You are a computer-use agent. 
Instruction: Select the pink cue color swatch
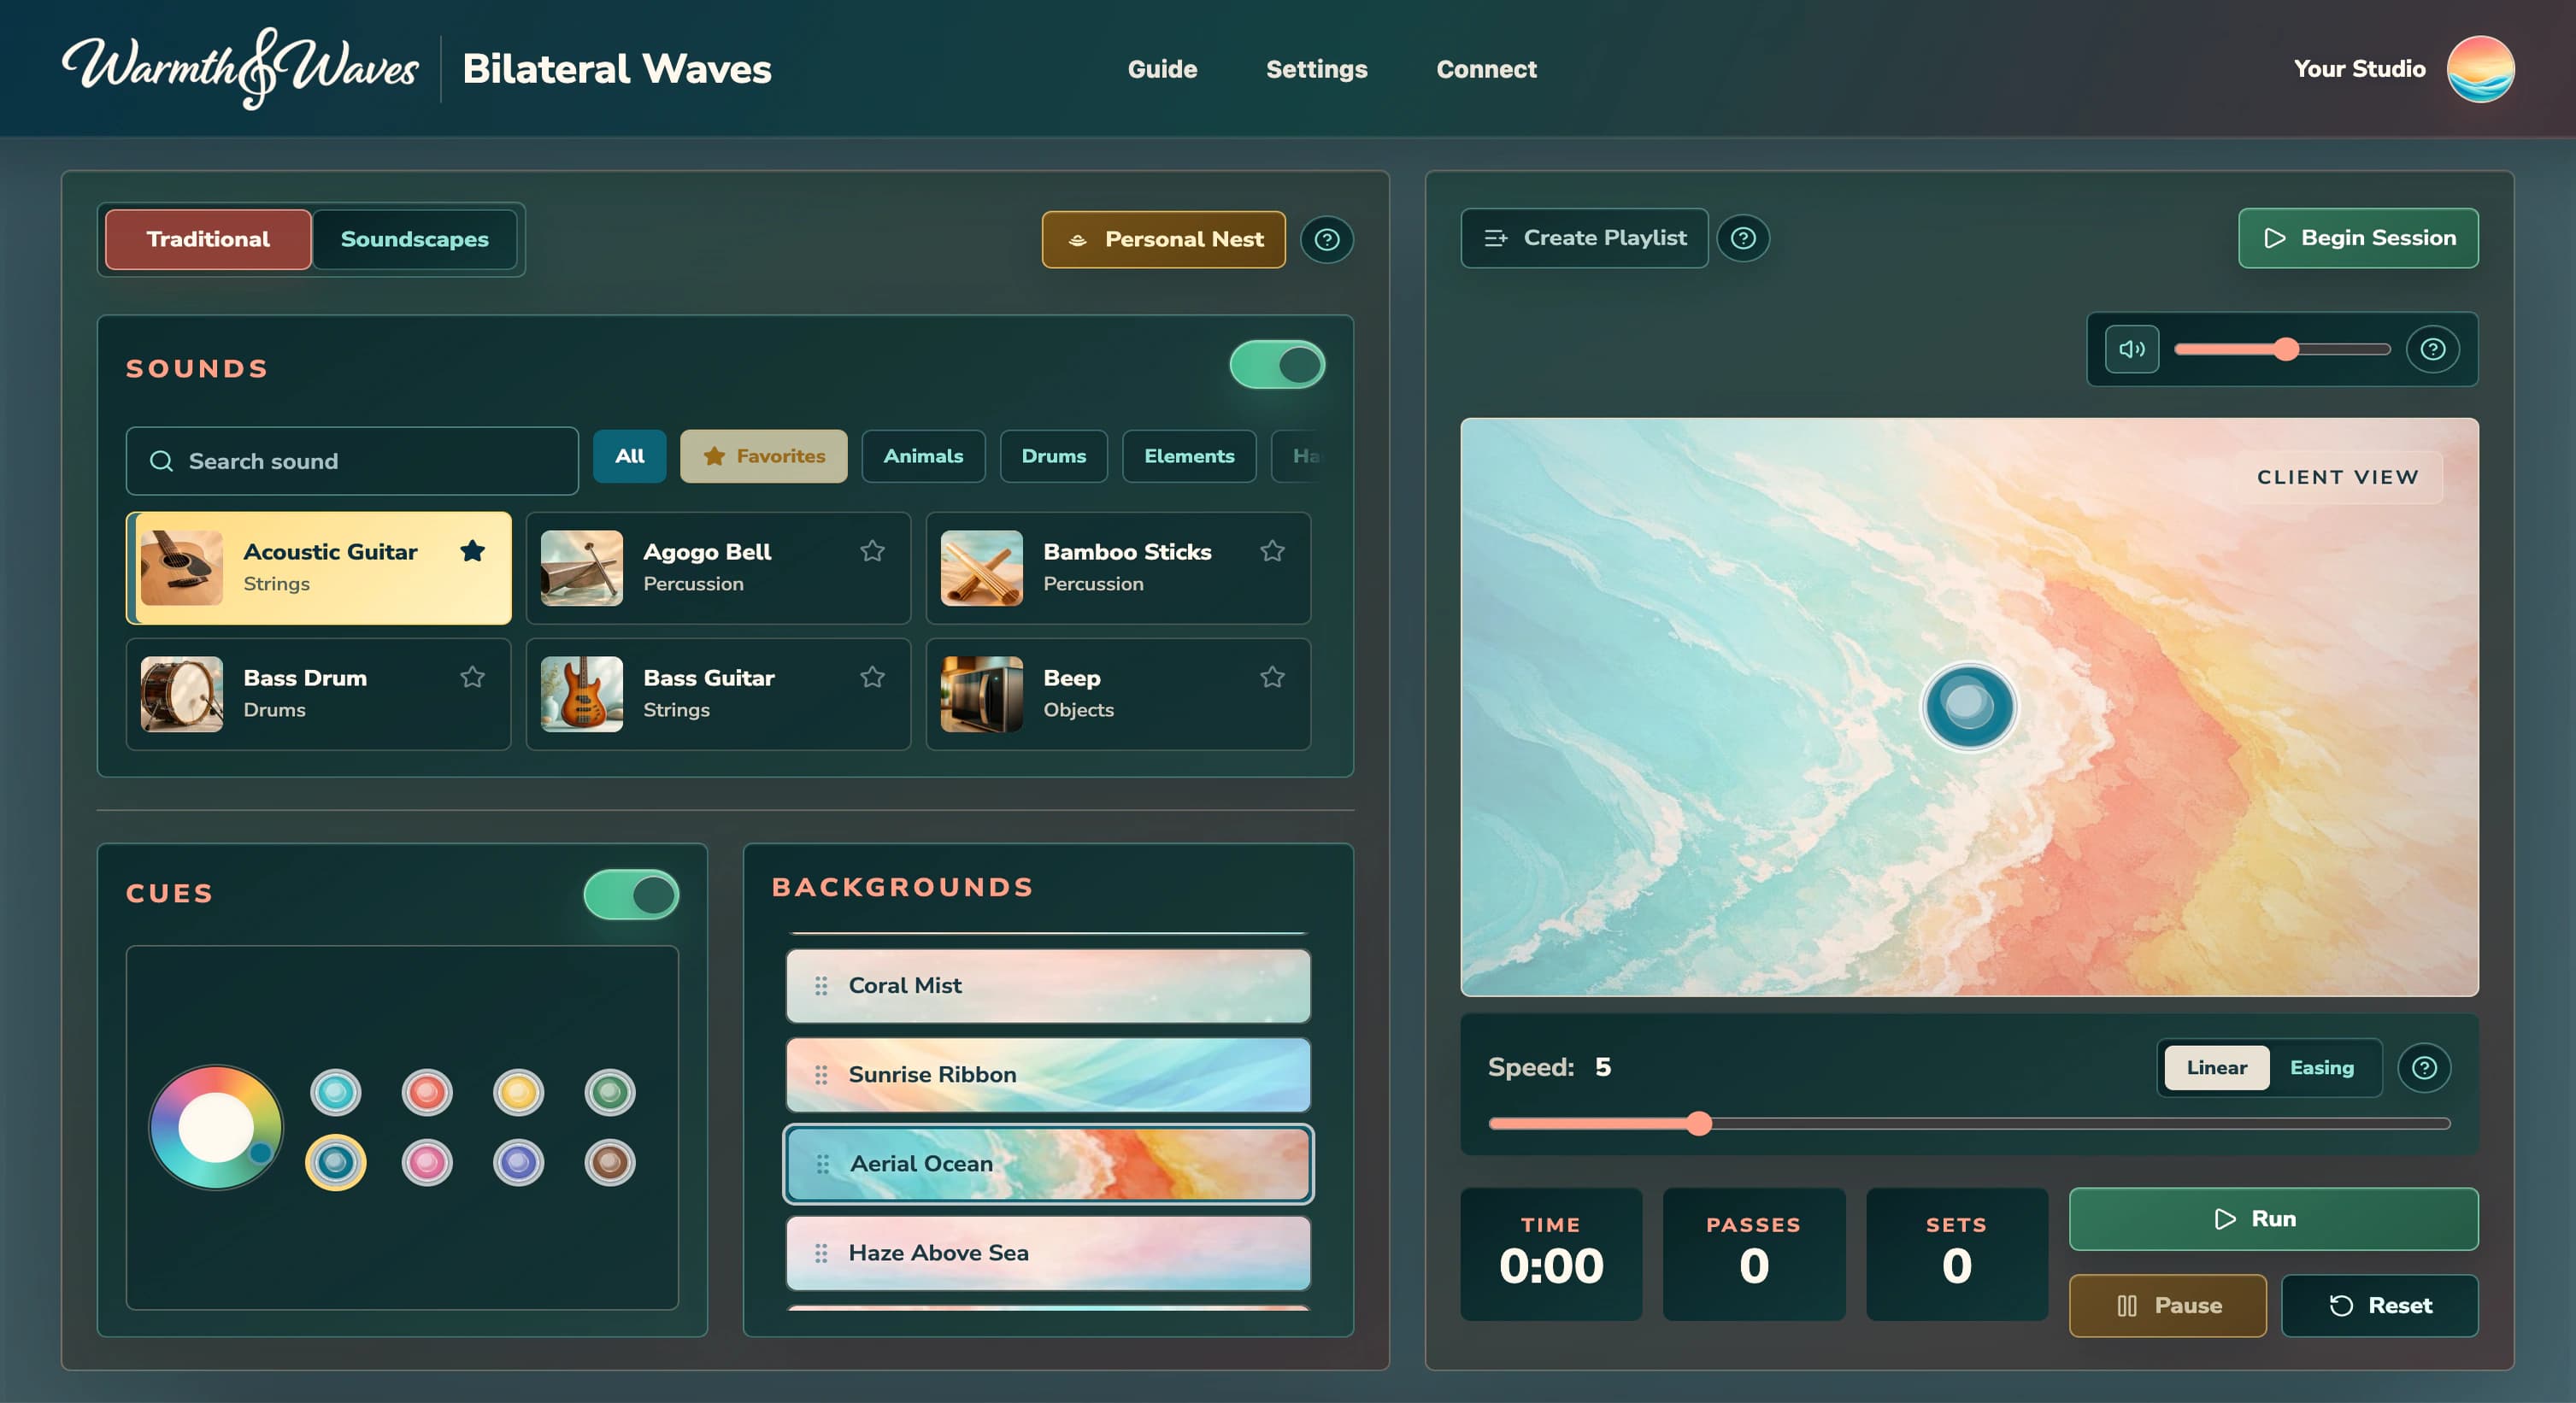click(427, 1162)
